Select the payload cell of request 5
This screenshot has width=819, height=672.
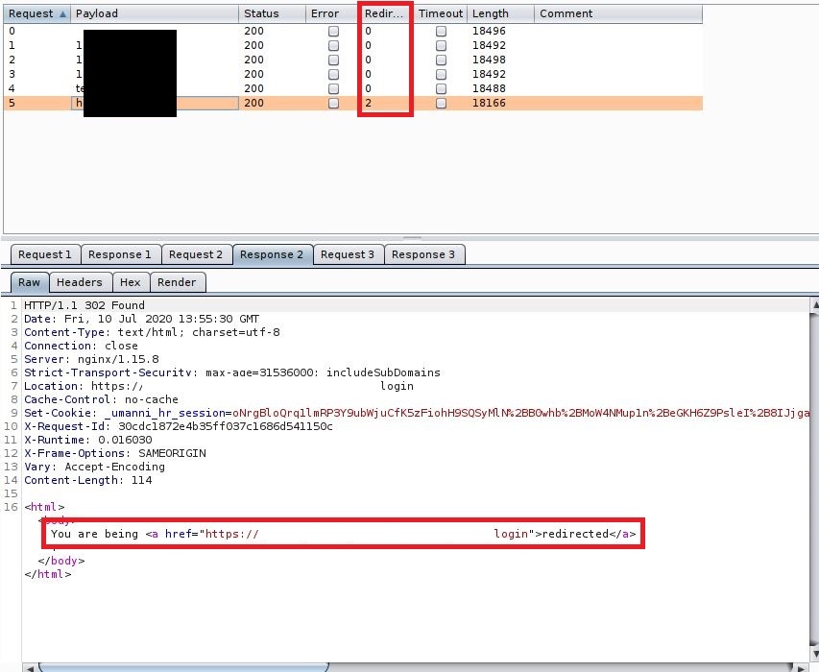[155, 103]
